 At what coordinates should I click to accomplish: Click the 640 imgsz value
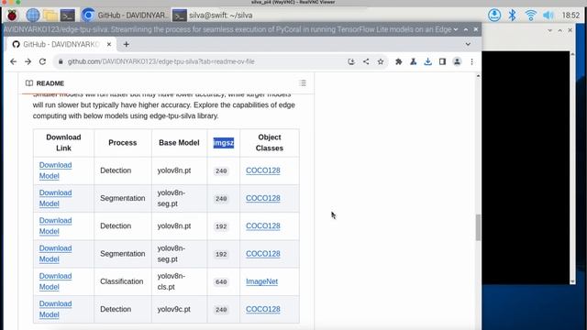[x=221, y=281]
